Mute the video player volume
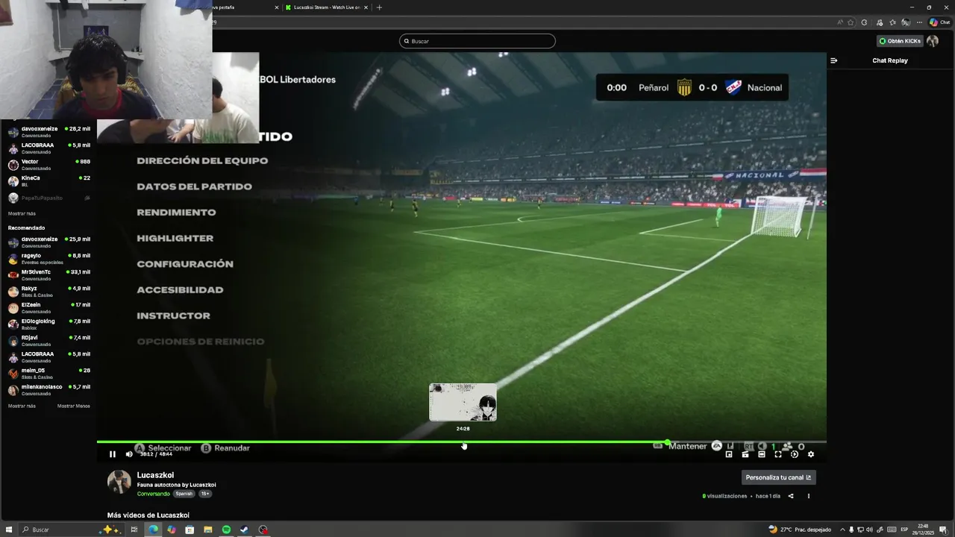Screen dimensions: 955x537 pyautogui.click(x=129, y=454)
